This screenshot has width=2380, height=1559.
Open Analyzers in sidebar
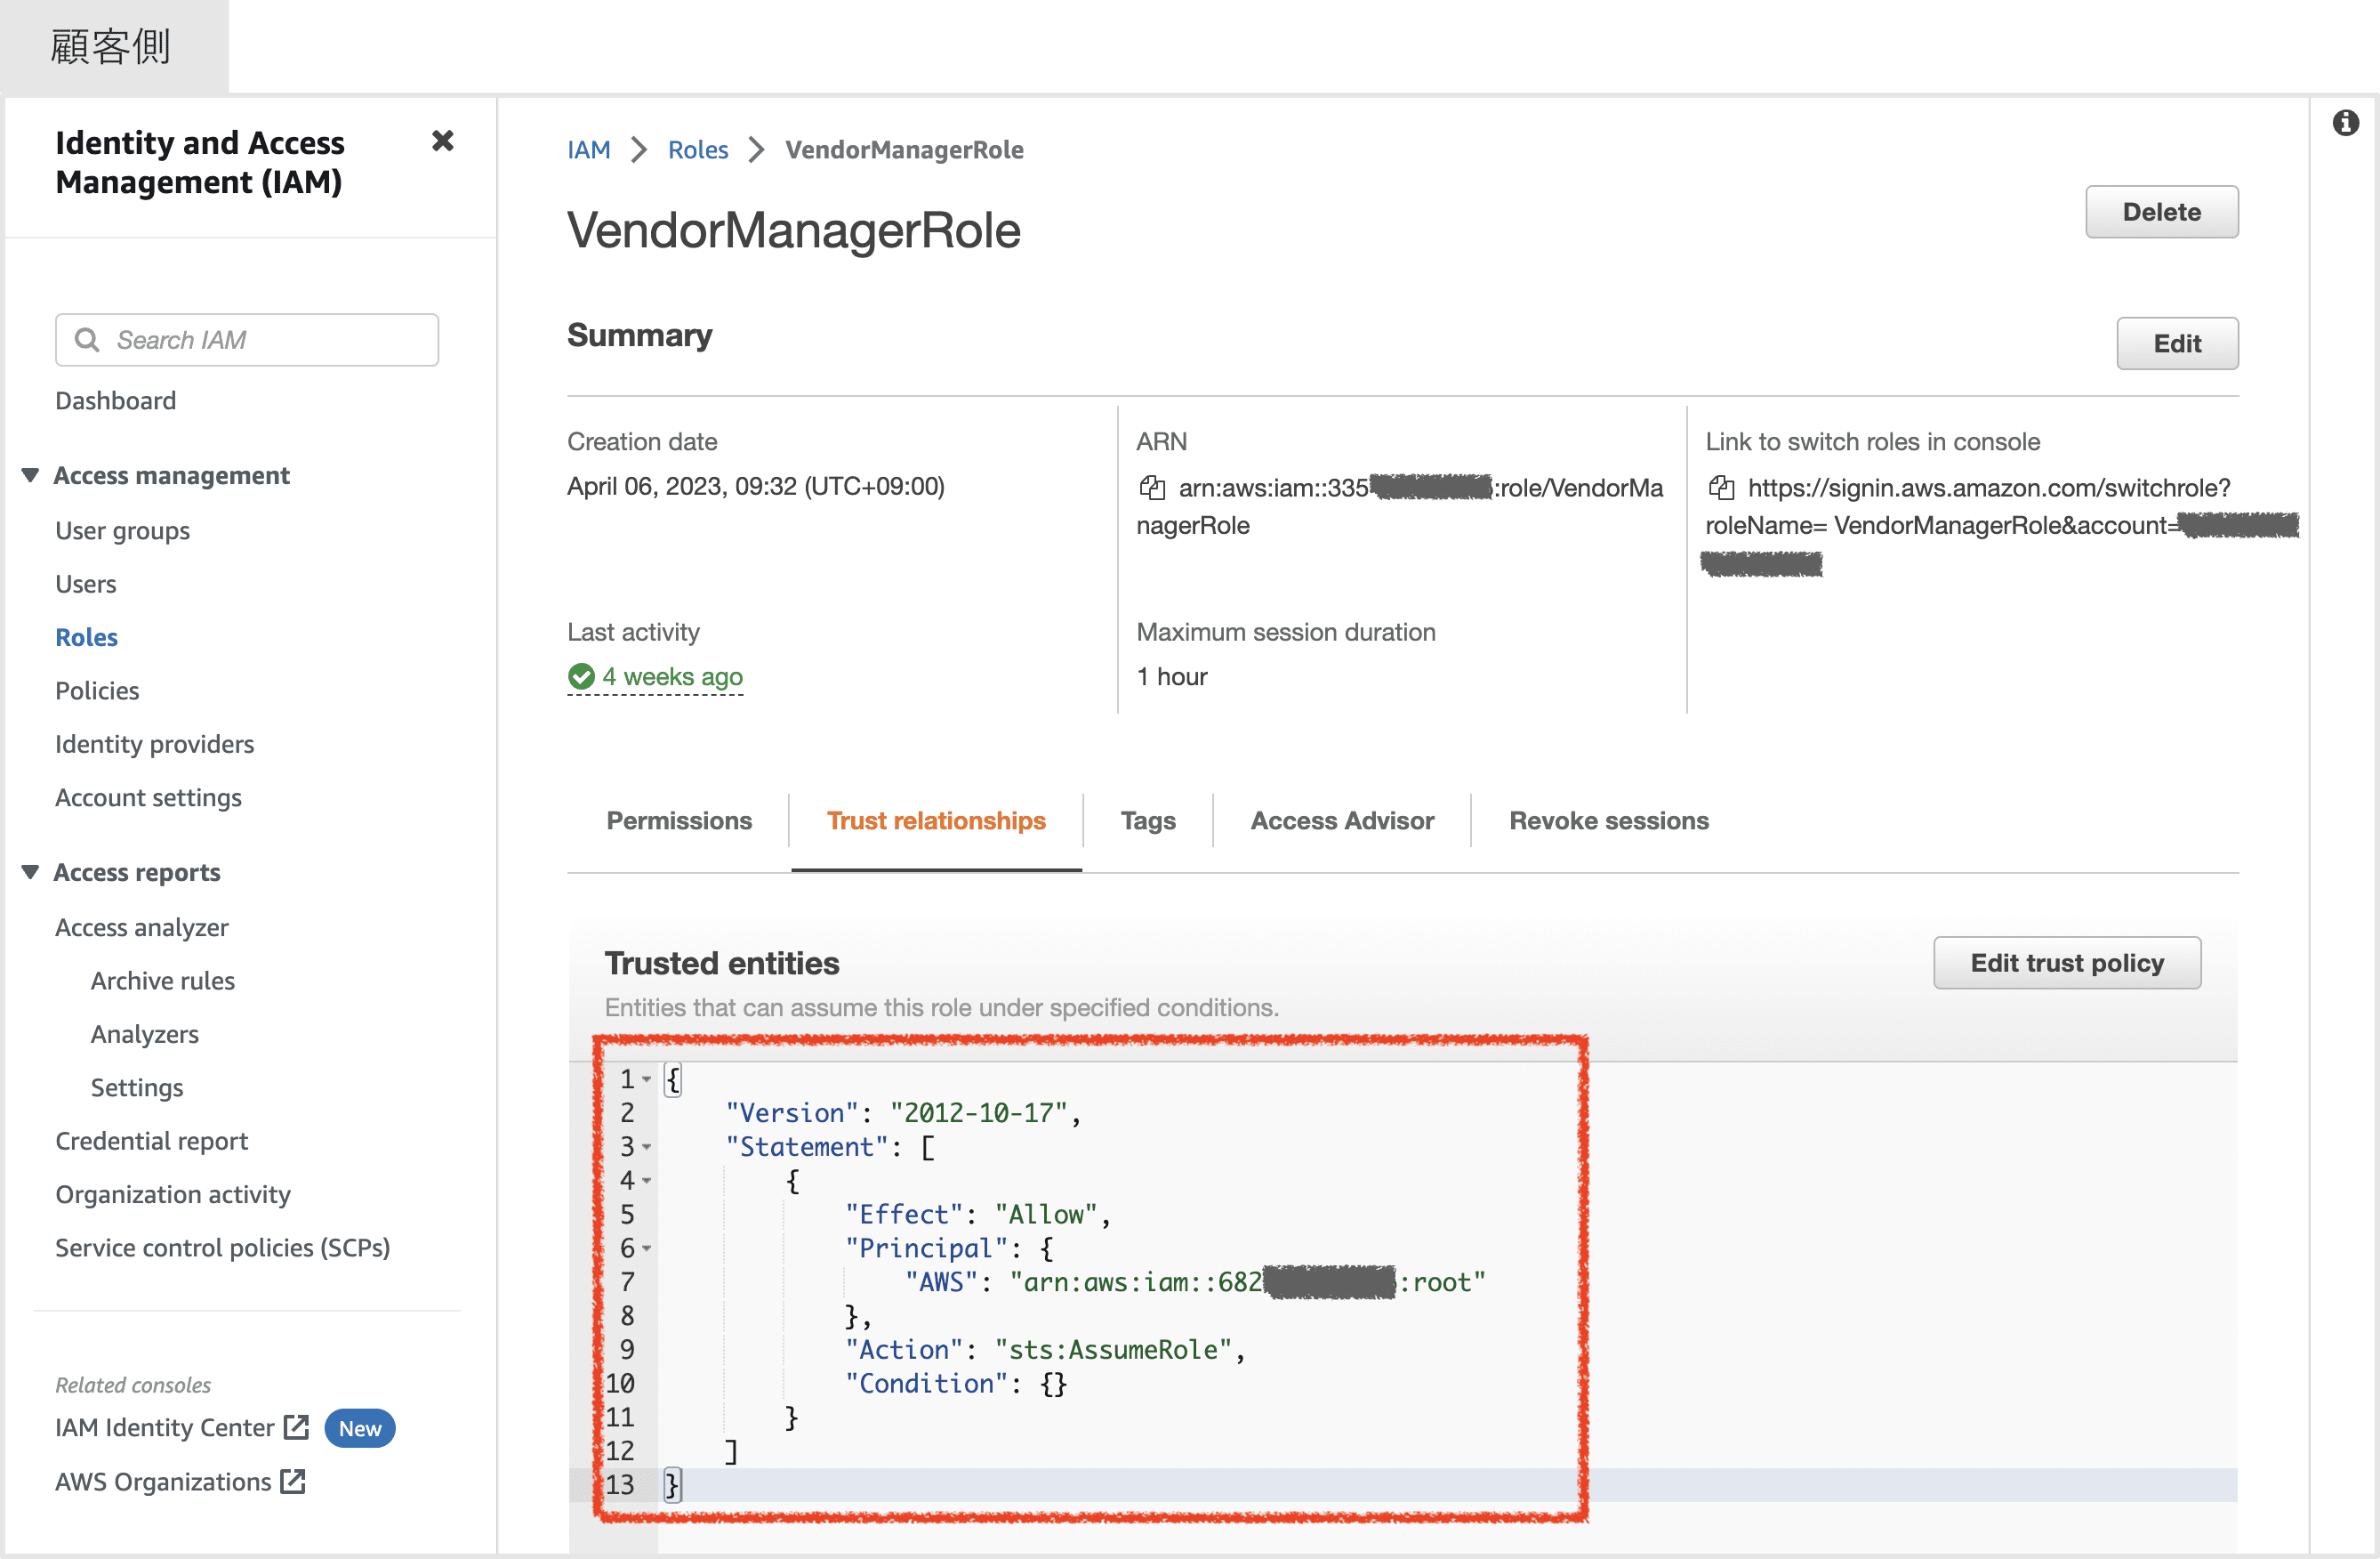point(145,1035)
